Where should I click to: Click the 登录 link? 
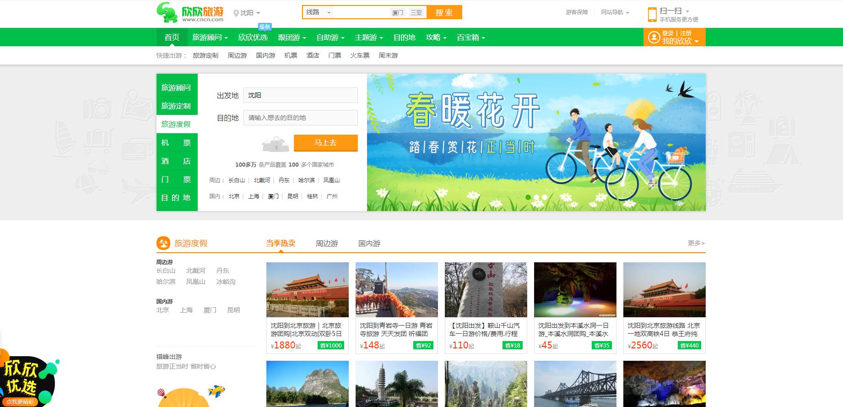tap(668, 33)
